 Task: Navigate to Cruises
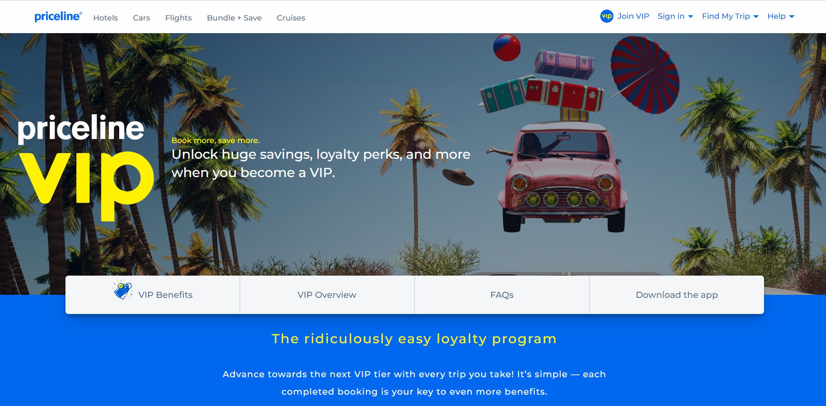tap(291, 18)
